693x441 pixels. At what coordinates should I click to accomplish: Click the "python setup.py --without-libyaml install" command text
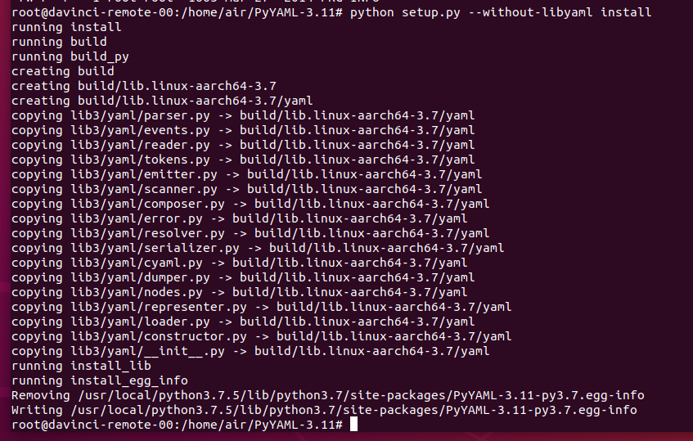click(501, 12)
